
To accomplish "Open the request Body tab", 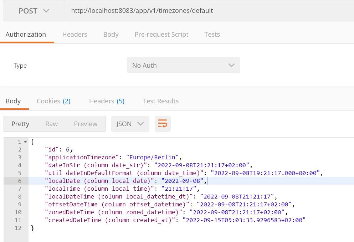I will tap(111, 34).
